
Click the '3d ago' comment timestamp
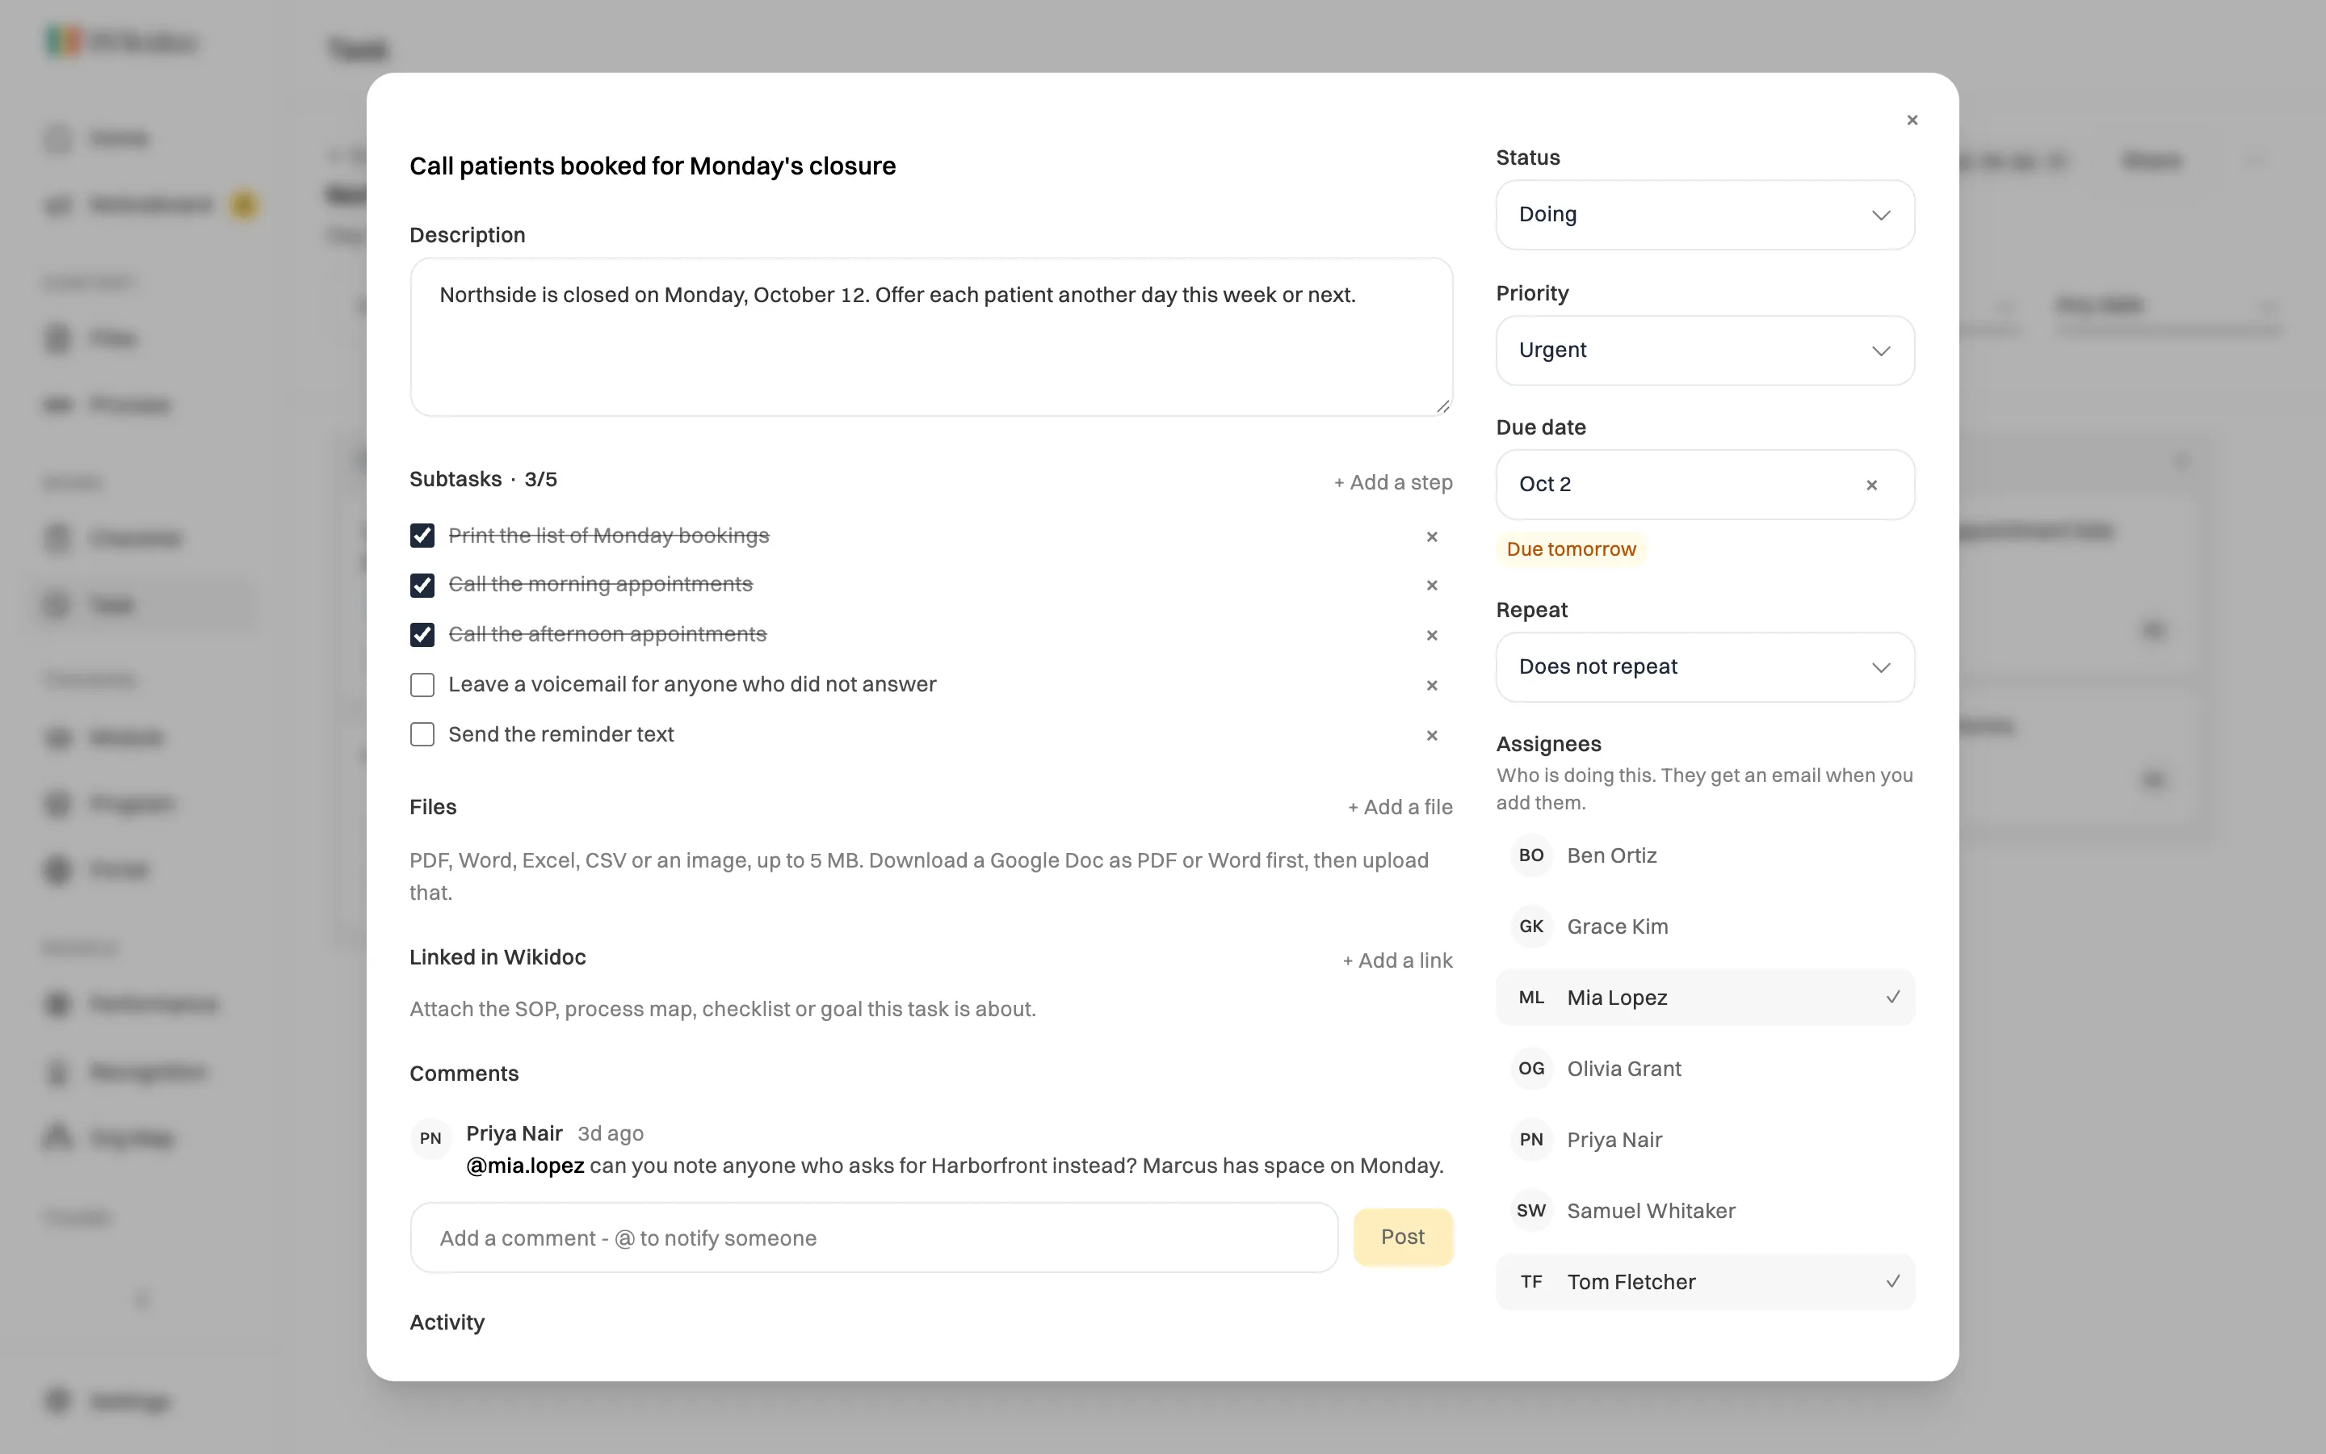click(611, 1134)
